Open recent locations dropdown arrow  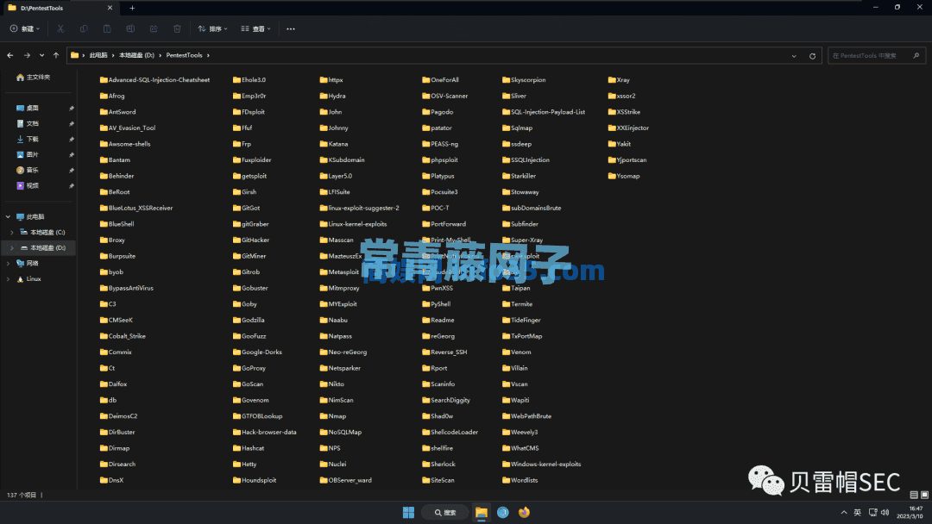[x=41, y=55]
